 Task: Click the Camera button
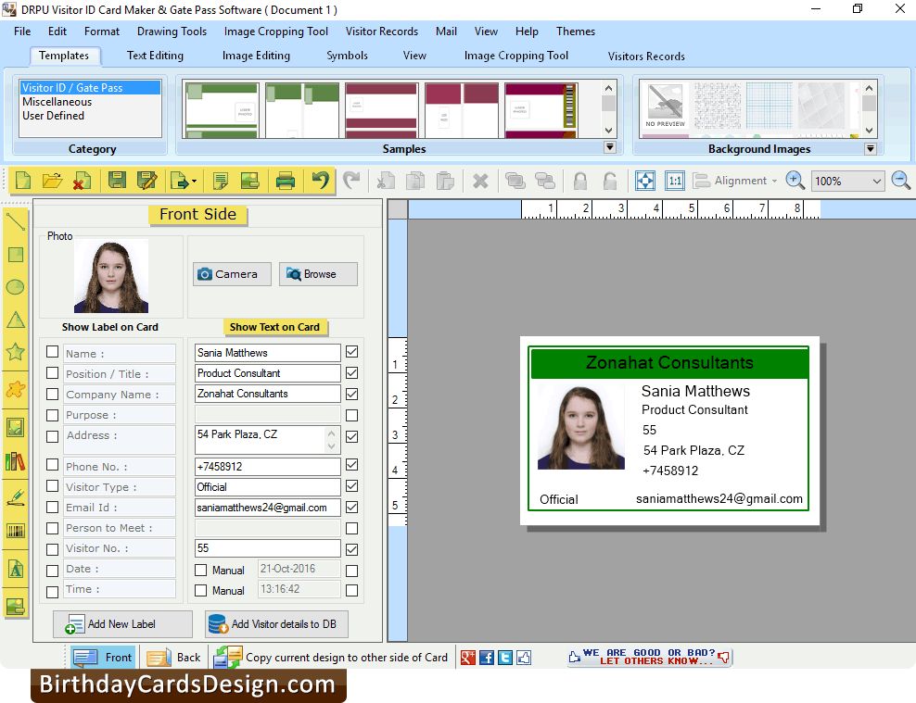click(232, 274)
